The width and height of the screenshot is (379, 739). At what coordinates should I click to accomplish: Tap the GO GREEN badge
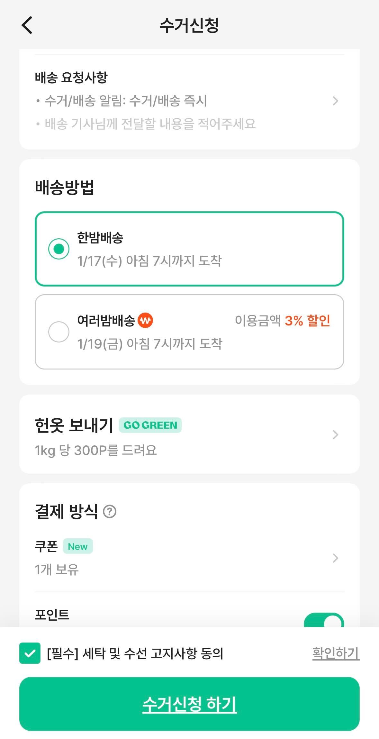[150, 425]
